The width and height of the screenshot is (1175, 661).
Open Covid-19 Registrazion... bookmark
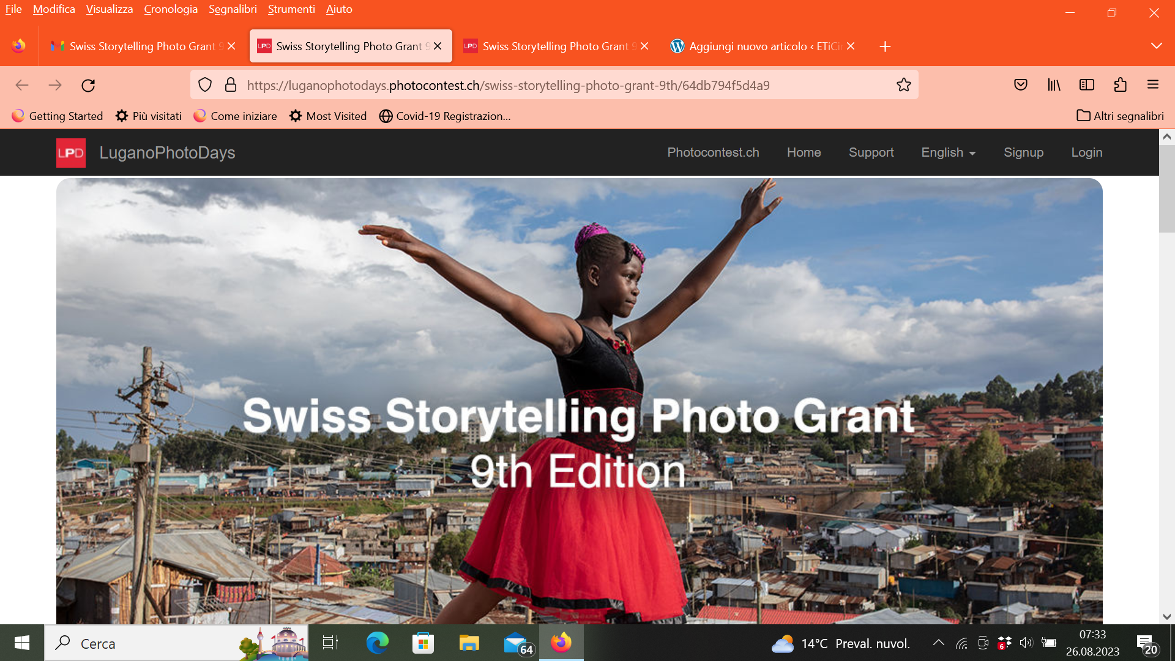[445, 116]
